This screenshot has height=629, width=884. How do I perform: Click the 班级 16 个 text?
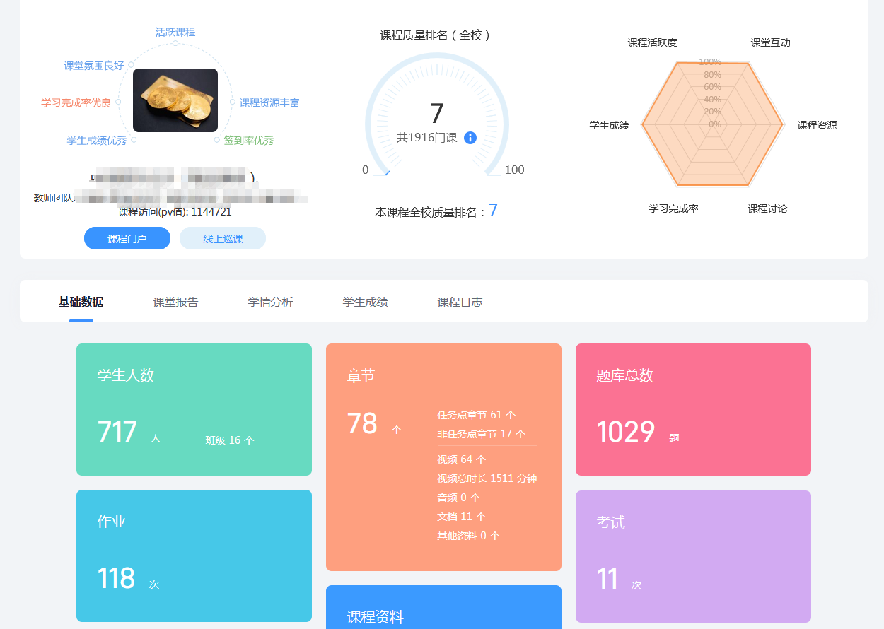230,440
